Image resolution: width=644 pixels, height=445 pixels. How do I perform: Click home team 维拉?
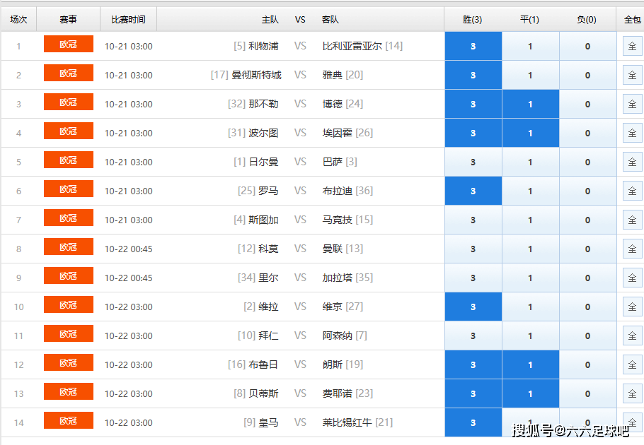coord(268,307)
